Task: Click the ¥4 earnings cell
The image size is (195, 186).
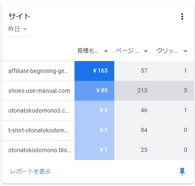Action: [x=94, y=111]
